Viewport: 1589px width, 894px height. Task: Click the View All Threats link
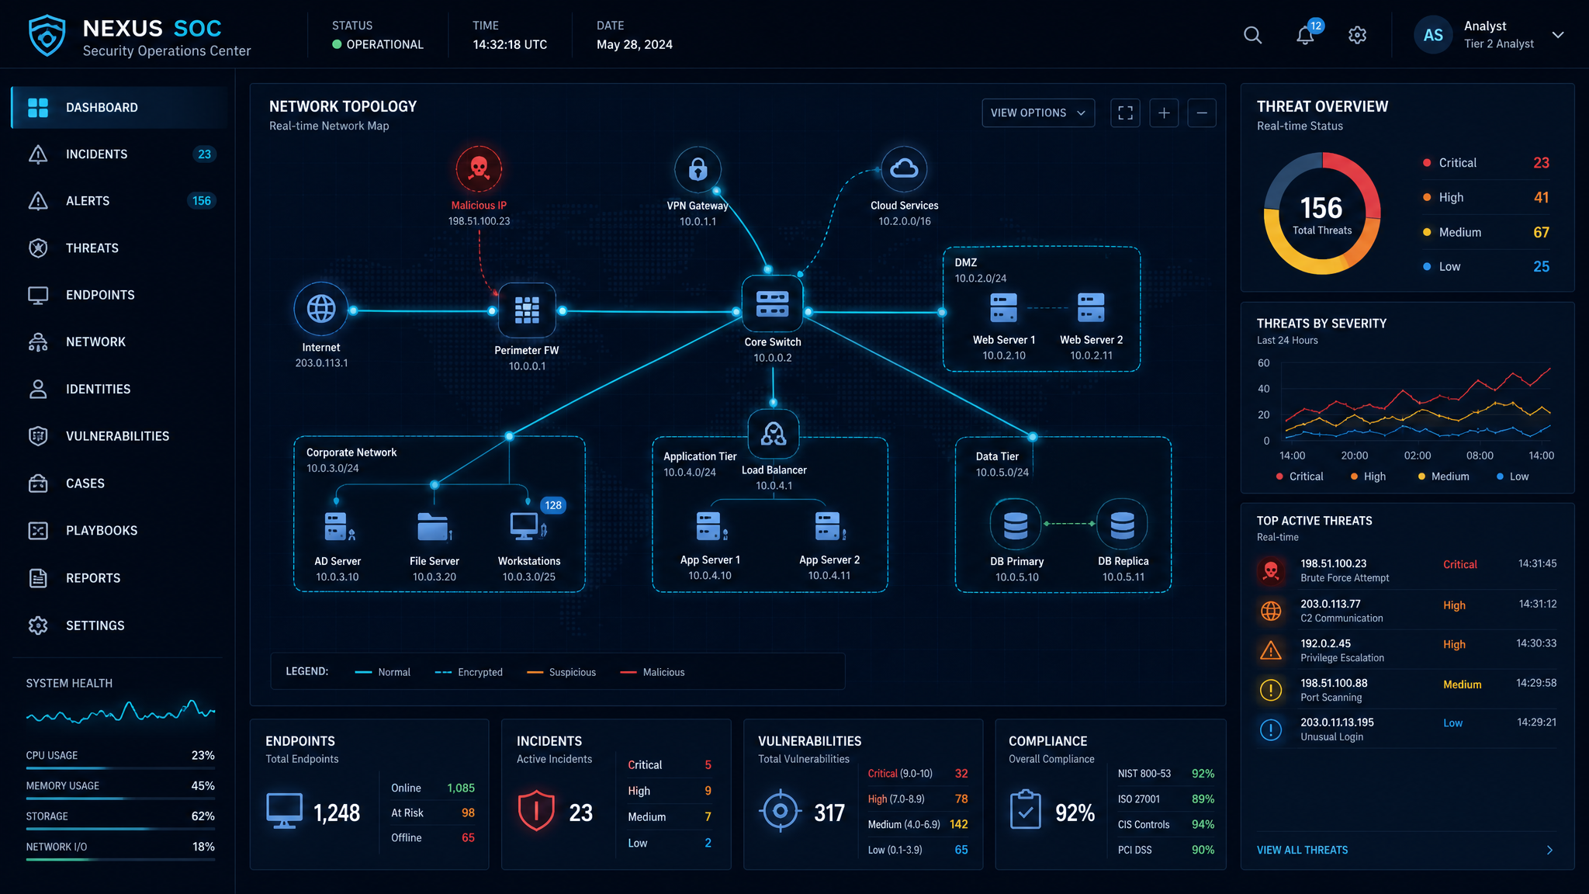point(1302,851)
